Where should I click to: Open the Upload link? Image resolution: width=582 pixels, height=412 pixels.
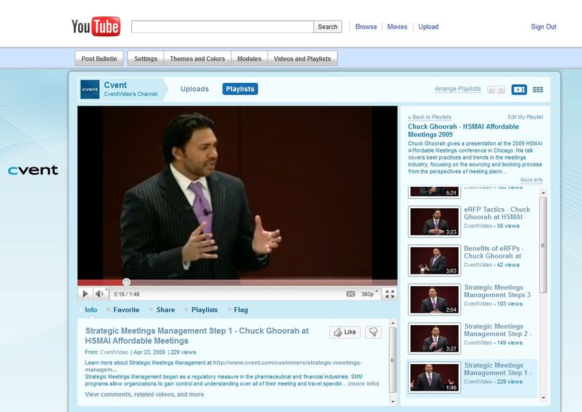429,27
